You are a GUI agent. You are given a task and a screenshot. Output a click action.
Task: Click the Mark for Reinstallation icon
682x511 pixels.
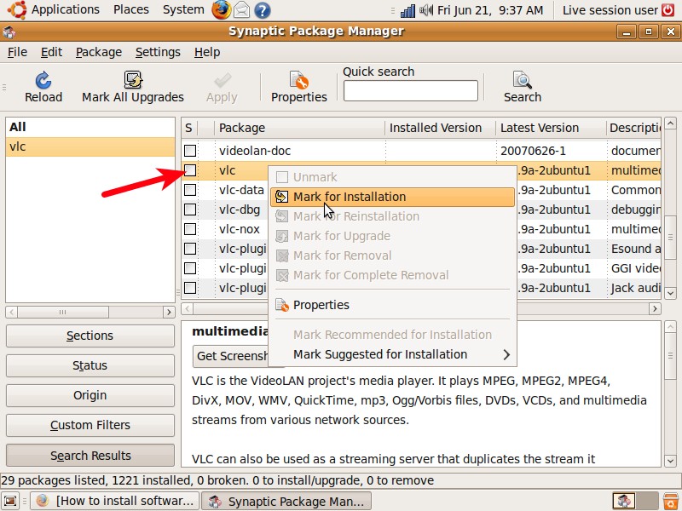(282, 216)
